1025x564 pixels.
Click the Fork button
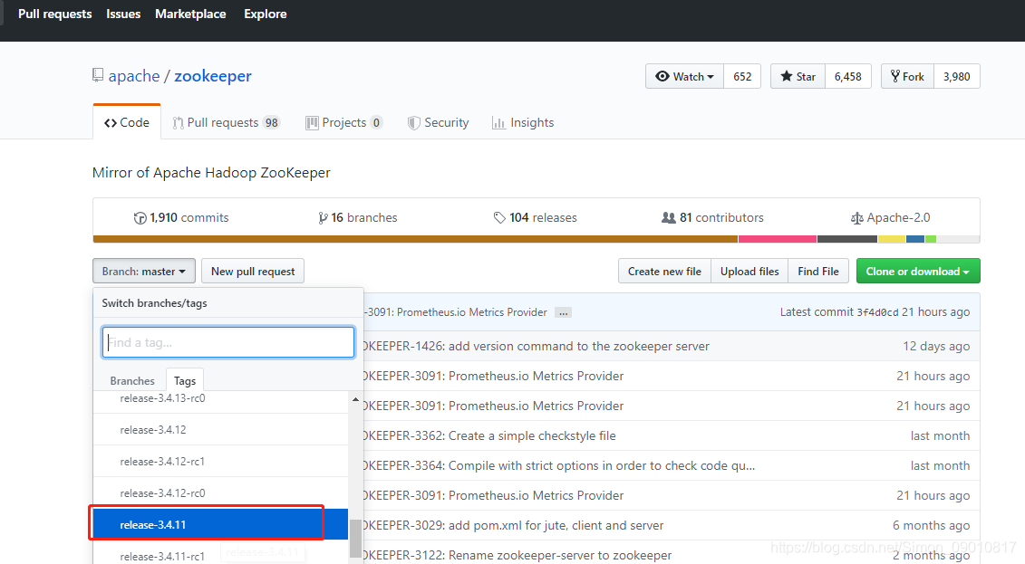coord(908,76)
